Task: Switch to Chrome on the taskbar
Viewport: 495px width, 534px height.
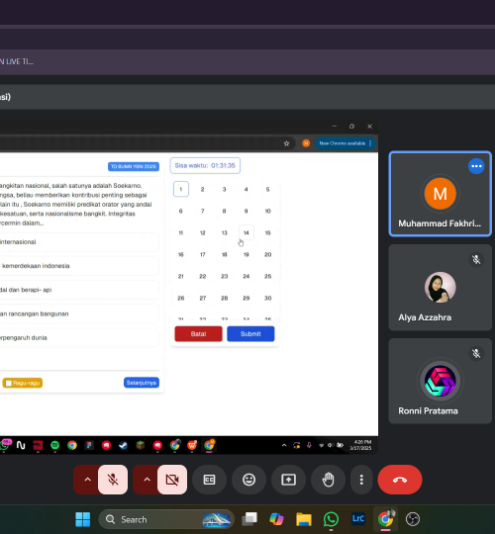Action: click(x=385, y=519)
